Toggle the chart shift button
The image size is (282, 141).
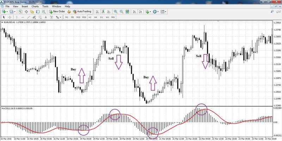coord(140,12)
